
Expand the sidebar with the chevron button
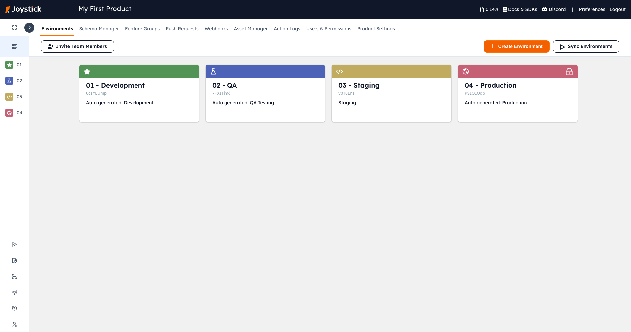point(29,28)
